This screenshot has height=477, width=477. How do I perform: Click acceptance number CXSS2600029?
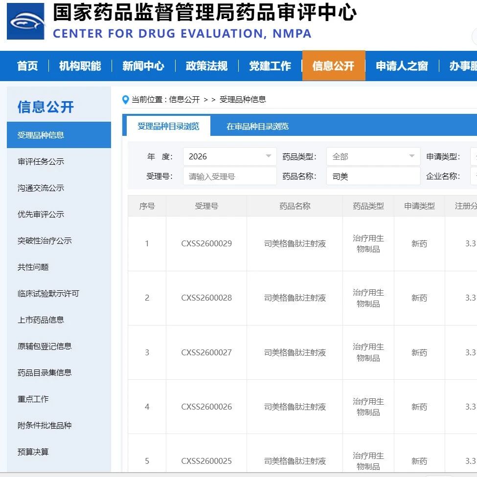[x=206, y=243]
